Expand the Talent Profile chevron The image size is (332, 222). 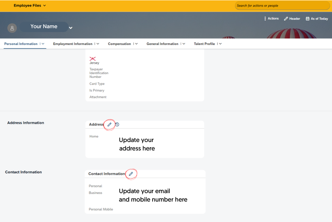pyautogui.click(x=220, y=44)
